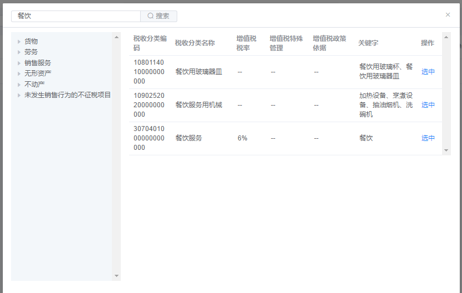Click the 增值税税率 column header
Image resolution: width=462 pixels, height=293 pixels.
[247, 43]
